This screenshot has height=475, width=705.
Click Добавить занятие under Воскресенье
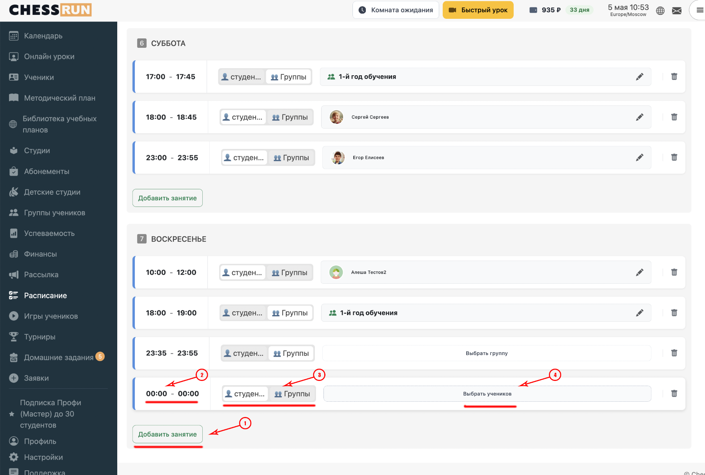167,434
